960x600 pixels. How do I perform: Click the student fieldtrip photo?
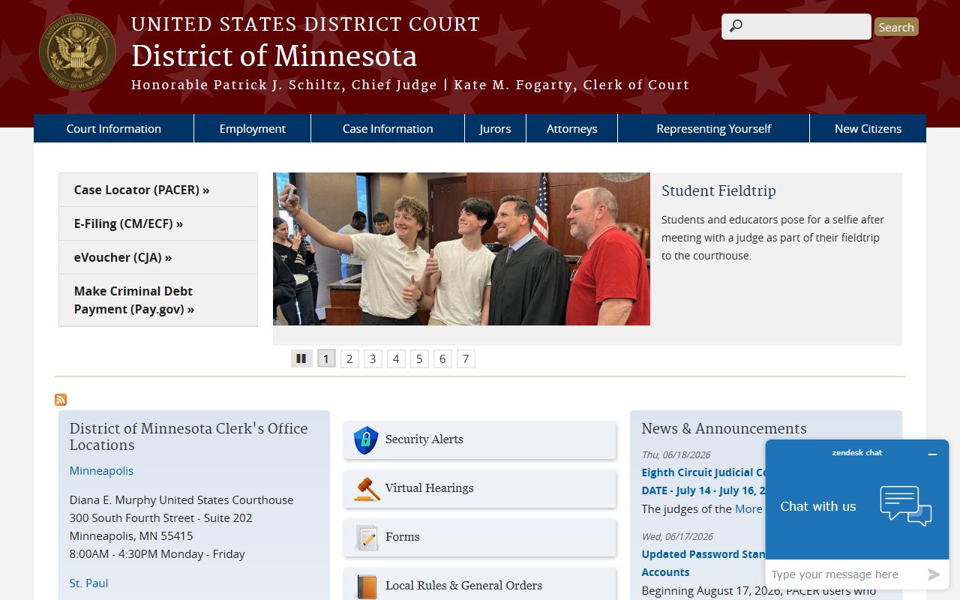click(x=461, y=249)
